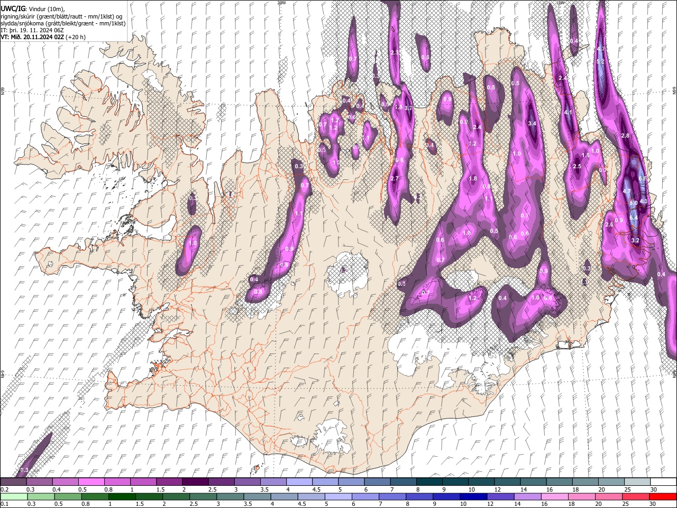Click the 'UWC/IG: Vindur (10m)' title line
The height and width of the screenshot is (508, 677).
[x=32, y=9]
